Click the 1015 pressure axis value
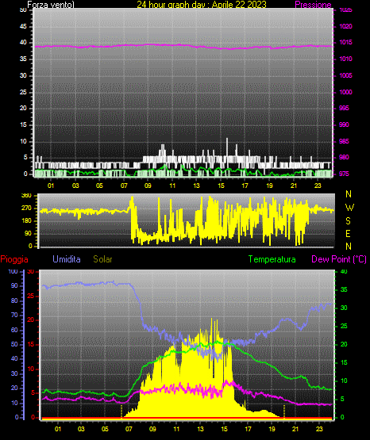 345,42
